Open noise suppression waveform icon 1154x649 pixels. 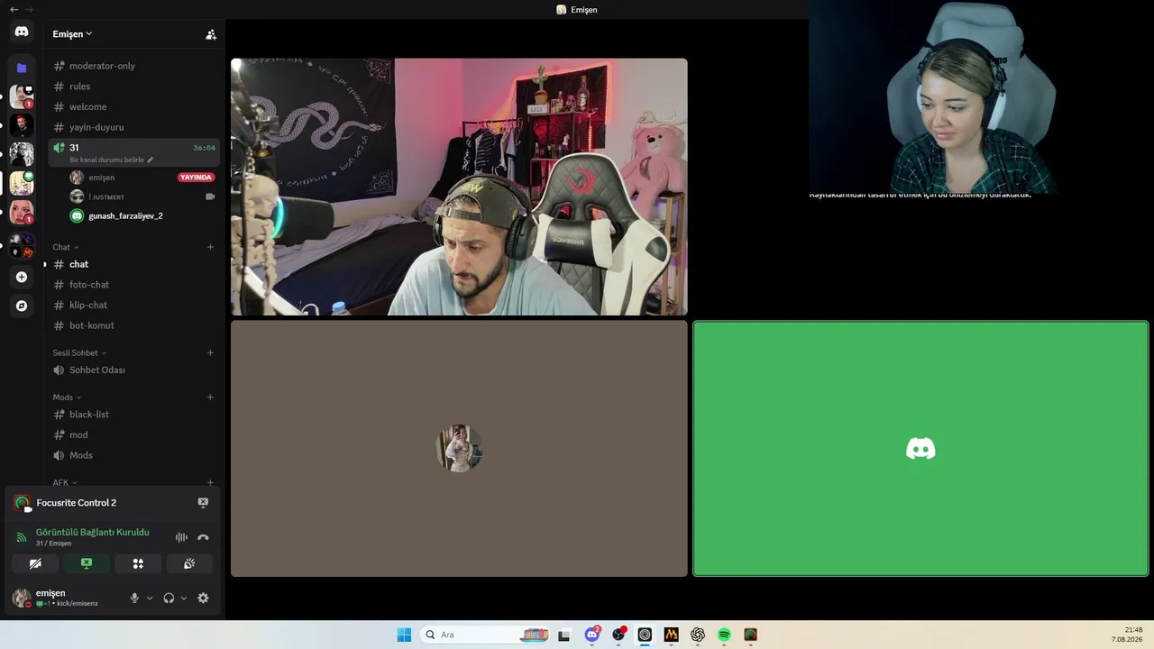pyautogui.click(x=181, y=537)
